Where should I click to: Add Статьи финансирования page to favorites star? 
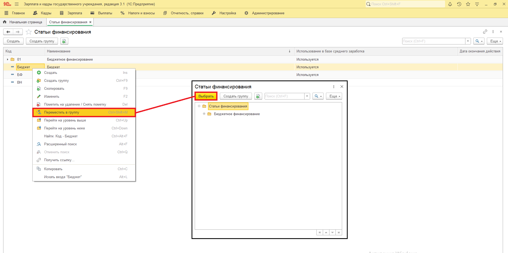pos(29,32)
